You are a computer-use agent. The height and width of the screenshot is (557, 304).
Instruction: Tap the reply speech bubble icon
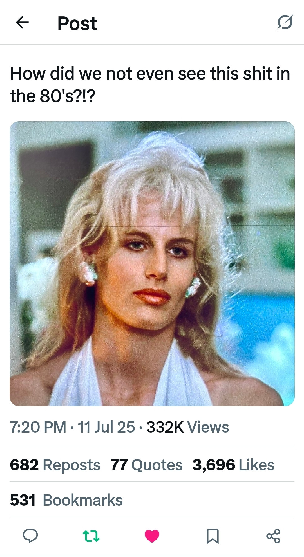point(30,536)
